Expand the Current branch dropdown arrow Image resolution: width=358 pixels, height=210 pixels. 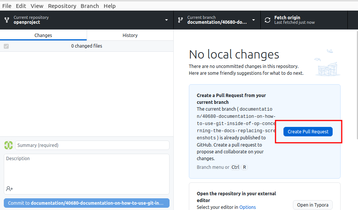pos(253,20)
